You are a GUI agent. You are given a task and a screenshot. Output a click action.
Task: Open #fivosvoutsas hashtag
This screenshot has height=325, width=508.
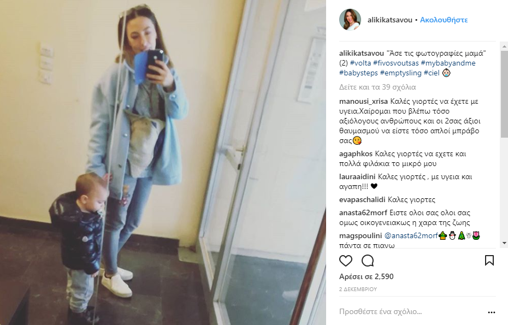click(x=396, y=63)
